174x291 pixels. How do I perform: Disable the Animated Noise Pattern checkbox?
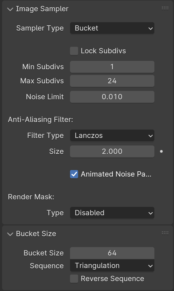tap(74, 174)
